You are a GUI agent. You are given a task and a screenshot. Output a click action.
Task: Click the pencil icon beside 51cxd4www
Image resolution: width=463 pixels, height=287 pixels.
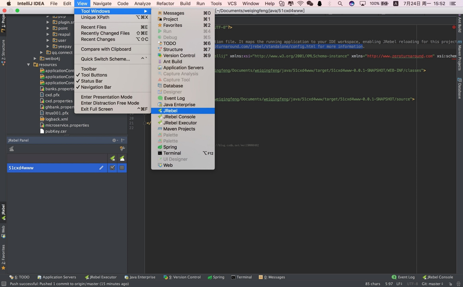pos(101,167)
